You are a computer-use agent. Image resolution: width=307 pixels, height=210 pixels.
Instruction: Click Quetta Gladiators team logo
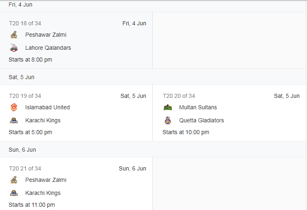168,120
